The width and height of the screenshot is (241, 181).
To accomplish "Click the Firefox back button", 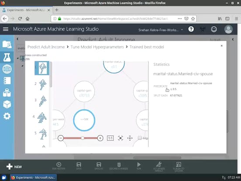I will (x=5, y=19).
